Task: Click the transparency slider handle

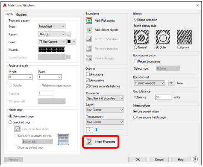Action: pos(97,129)
